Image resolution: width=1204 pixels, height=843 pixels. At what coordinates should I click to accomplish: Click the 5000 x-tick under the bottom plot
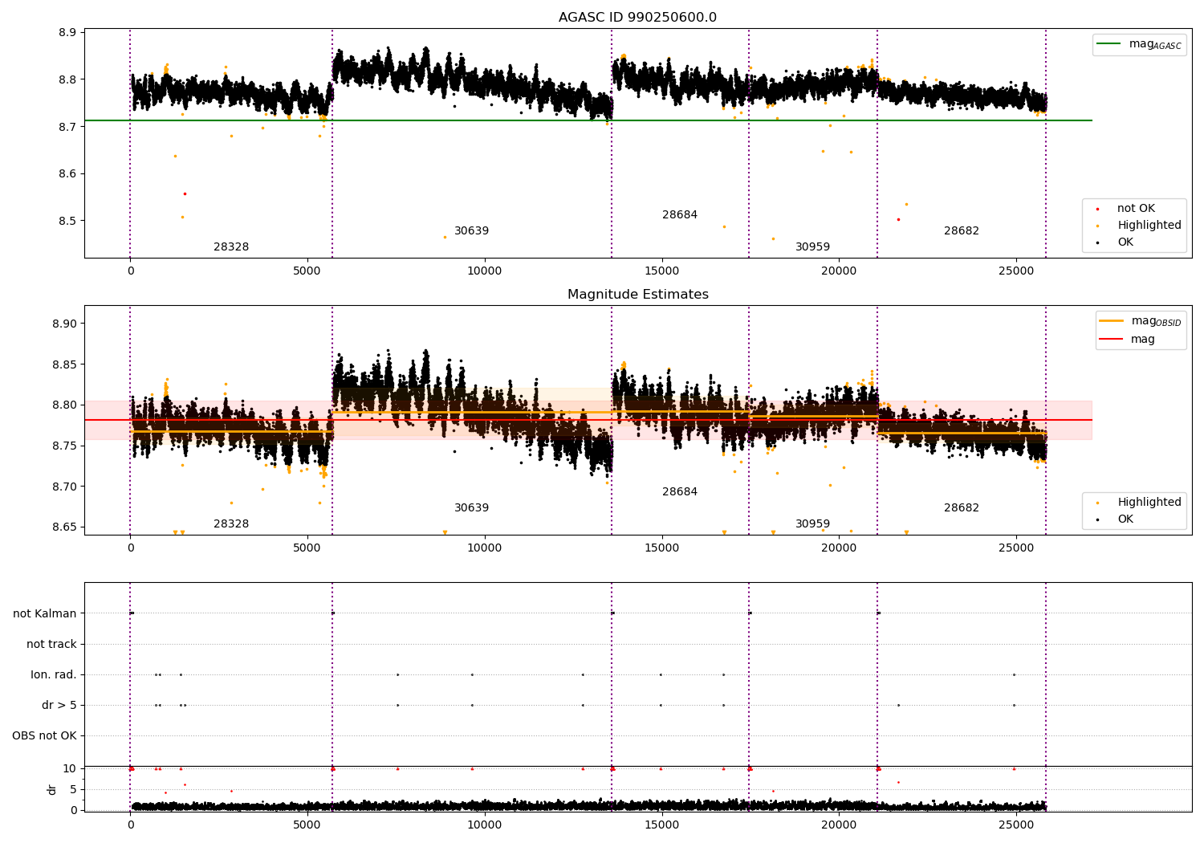pyautogui.click(x=307, y=825)
